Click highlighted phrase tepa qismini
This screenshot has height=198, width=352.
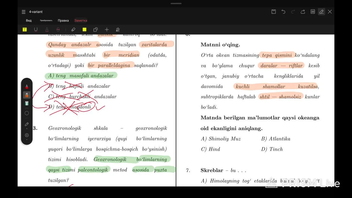pos(277,55)
